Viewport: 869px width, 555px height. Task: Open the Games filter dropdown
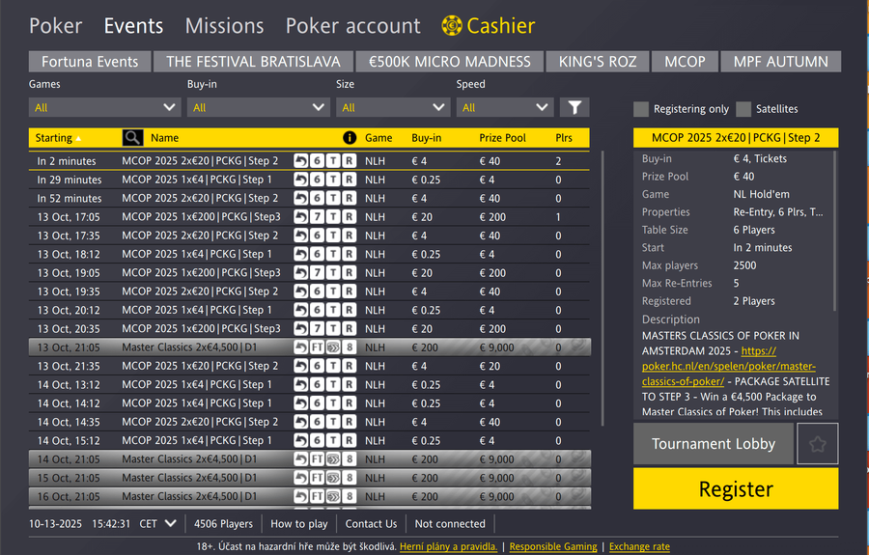coord(103,108)
